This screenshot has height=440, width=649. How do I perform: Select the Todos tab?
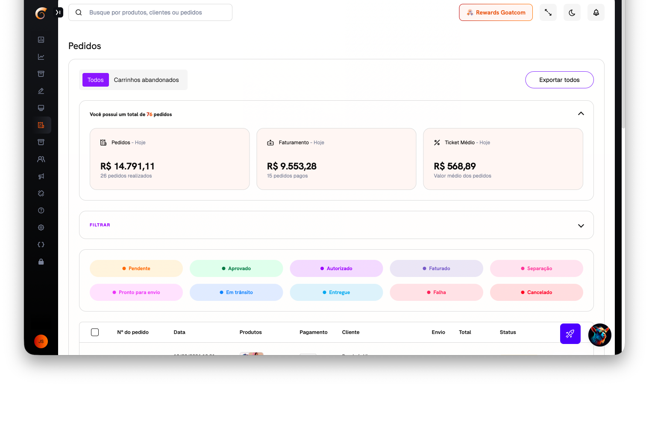pos(95,80)
